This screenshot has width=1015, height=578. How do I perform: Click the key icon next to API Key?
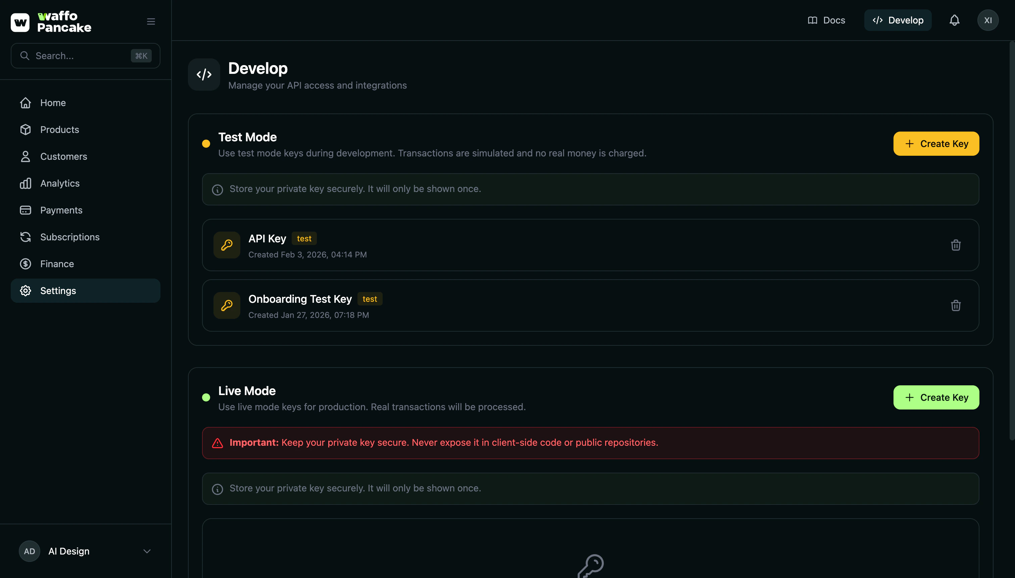click(227, 245)
